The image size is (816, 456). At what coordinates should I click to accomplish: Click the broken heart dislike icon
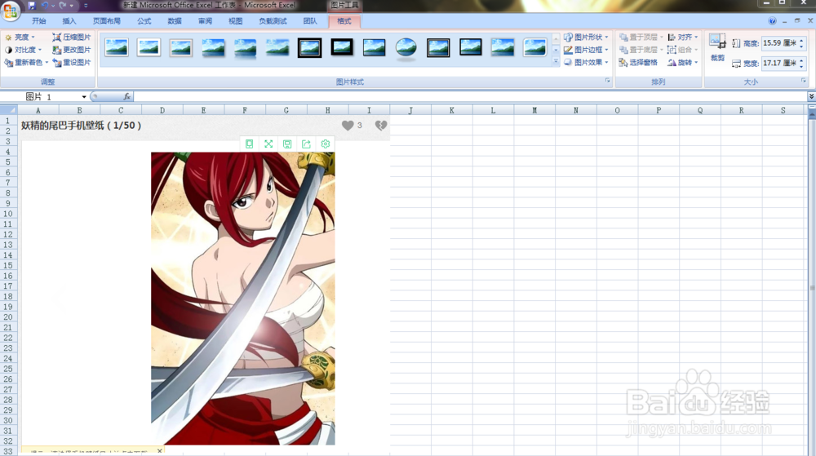click(381, 126)
